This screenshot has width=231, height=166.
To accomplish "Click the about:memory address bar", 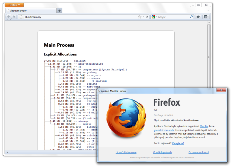I will coord(80,17).
